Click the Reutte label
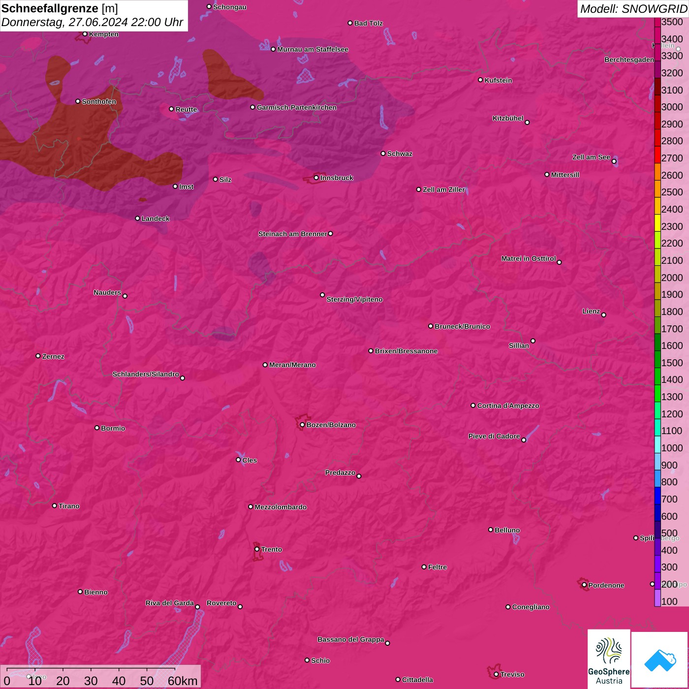Screen dimensions: 689x689 (x=186, y=109)
